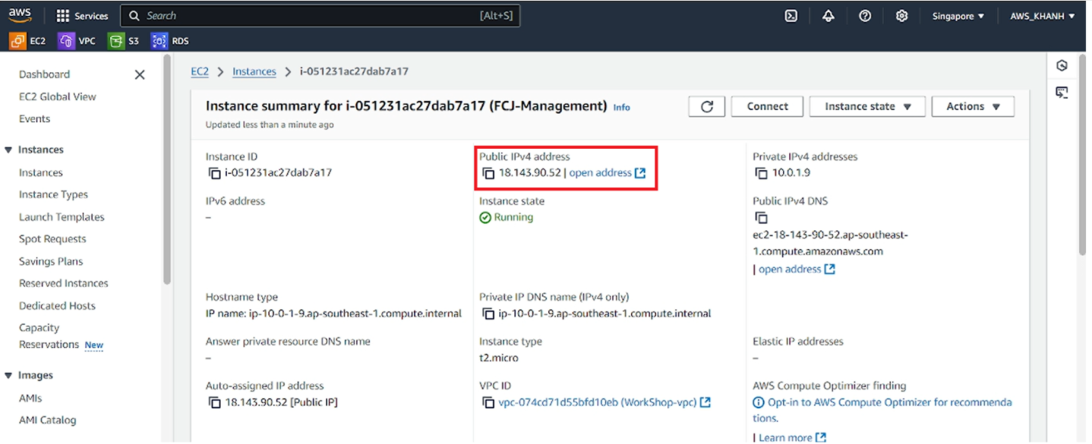The height and width of the screenshot is (444, 1092).
Task: Open AMIs in sidebar
Action: [30, 398]
